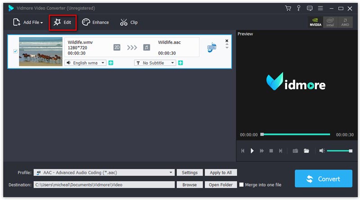Click the volume slider in preview
The width and height of the screenshot is (360, 200).
(x=339, y=151)
